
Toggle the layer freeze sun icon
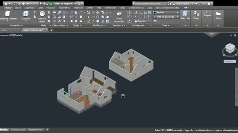pyautogui.click(x=44, y=4)
